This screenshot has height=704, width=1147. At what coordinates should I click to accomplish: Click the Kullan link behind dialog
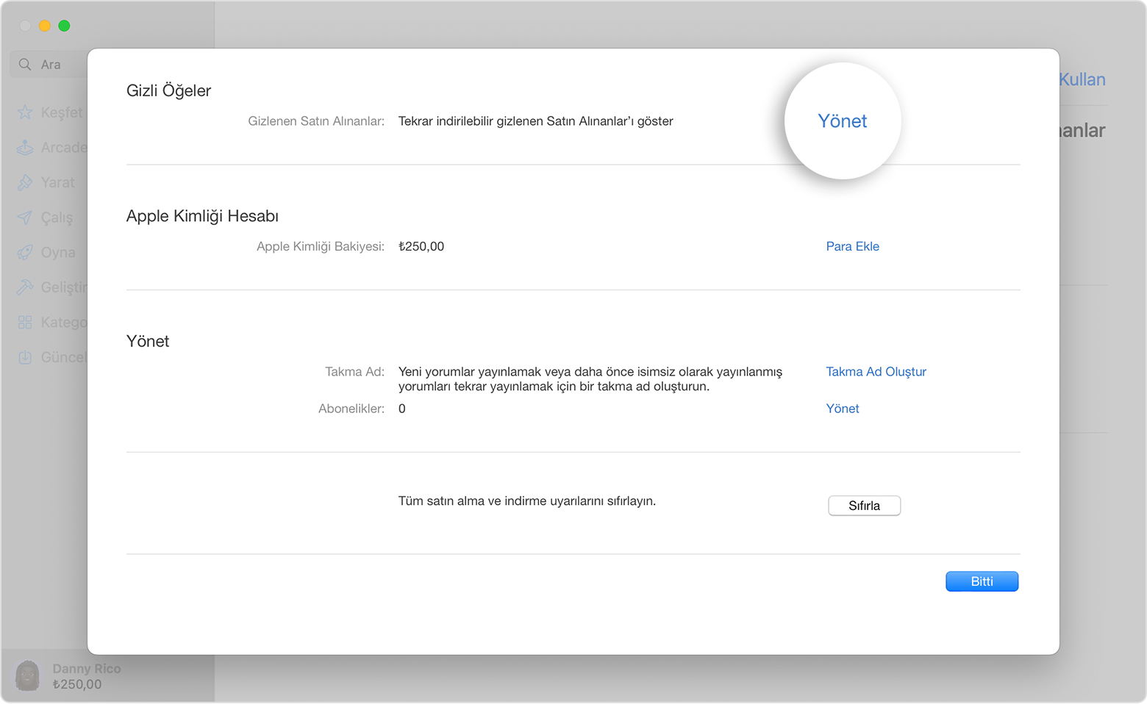pyautogui.click(x=1082, y=79)
